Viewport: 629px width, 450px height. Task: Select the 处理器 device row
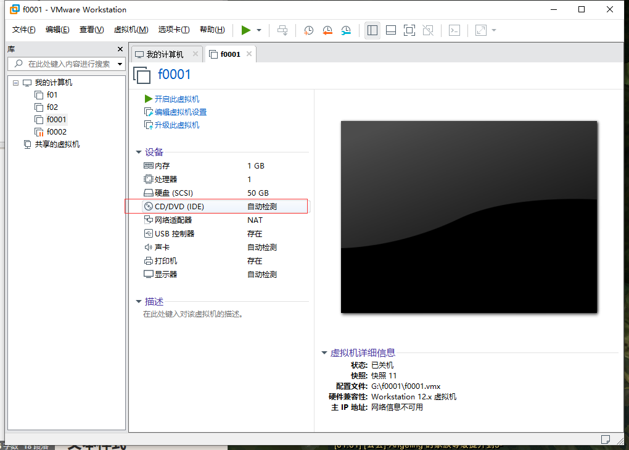pos(226,180)
